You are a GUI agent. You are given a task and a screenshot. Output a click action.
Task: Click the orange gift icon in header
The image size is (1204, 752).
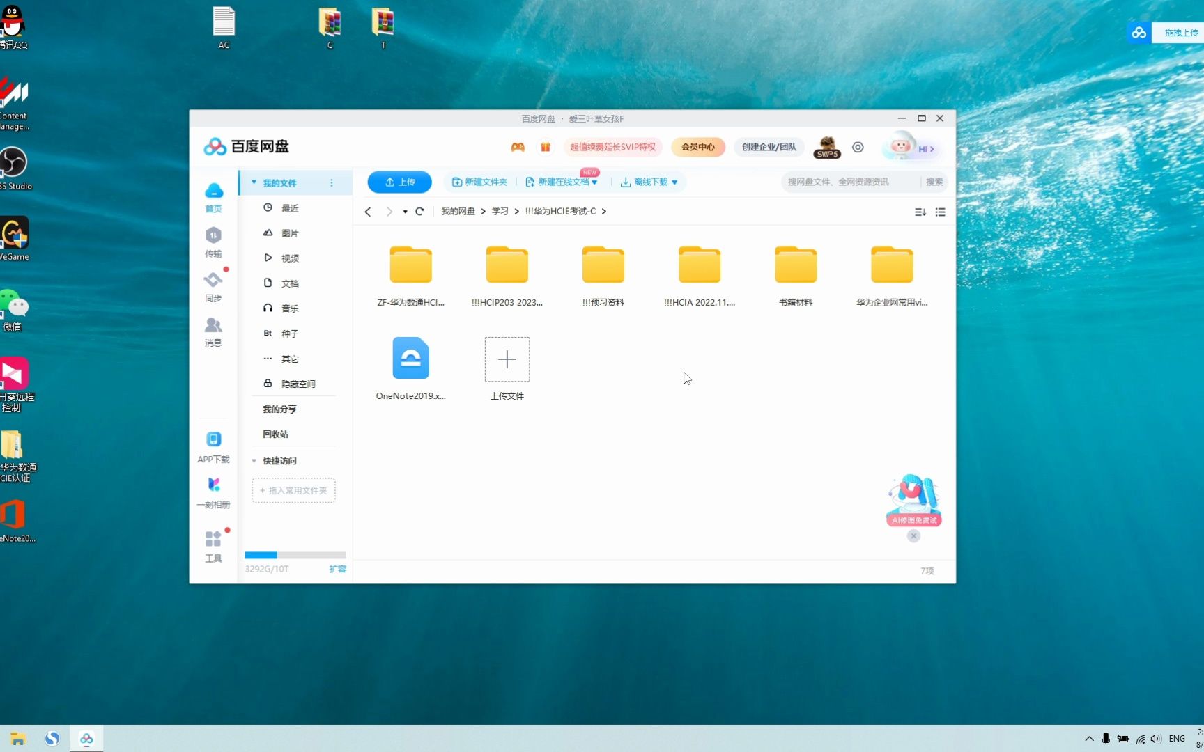546,147
